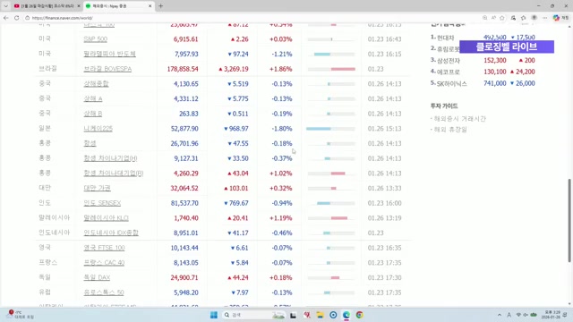Select the 52,877.90 Nikkei value
This screenshot has height=322, width=573.
pos(184,129)
